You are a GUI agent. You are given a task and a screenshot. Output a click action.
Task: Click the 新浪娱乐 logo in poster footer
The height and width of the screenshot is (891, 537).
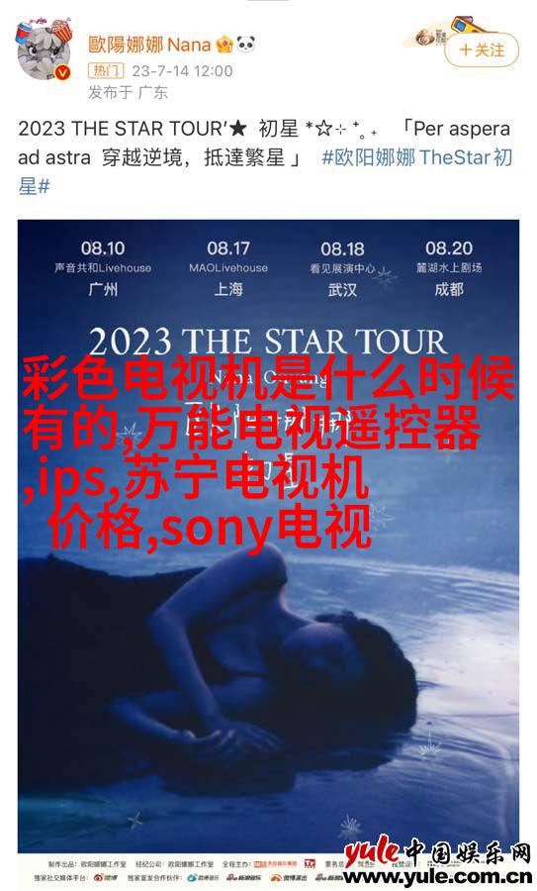[x=244, y=878]
